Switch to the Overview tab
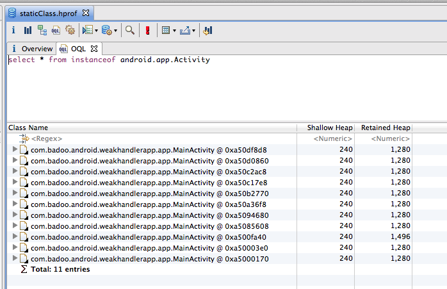Viewport: 447px width, 289px height. 32,49
